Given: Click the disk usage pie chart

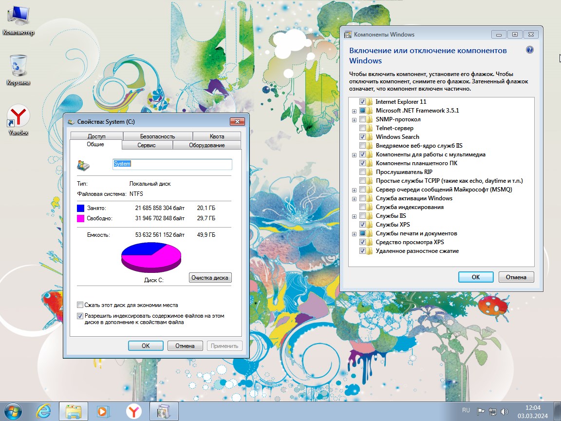Looking at the screenshot, I should 151,257.
